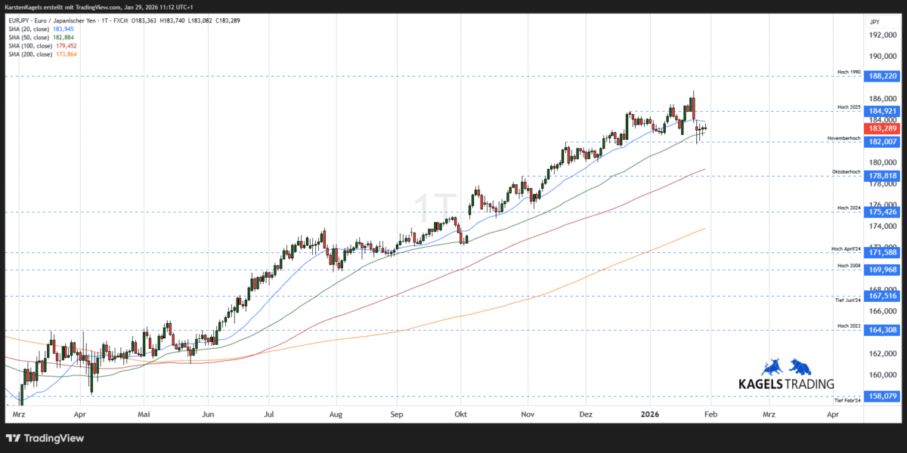Click the JPY currency label atop the price axis
This screenshot has height=453, width=907.
point(877,20)
